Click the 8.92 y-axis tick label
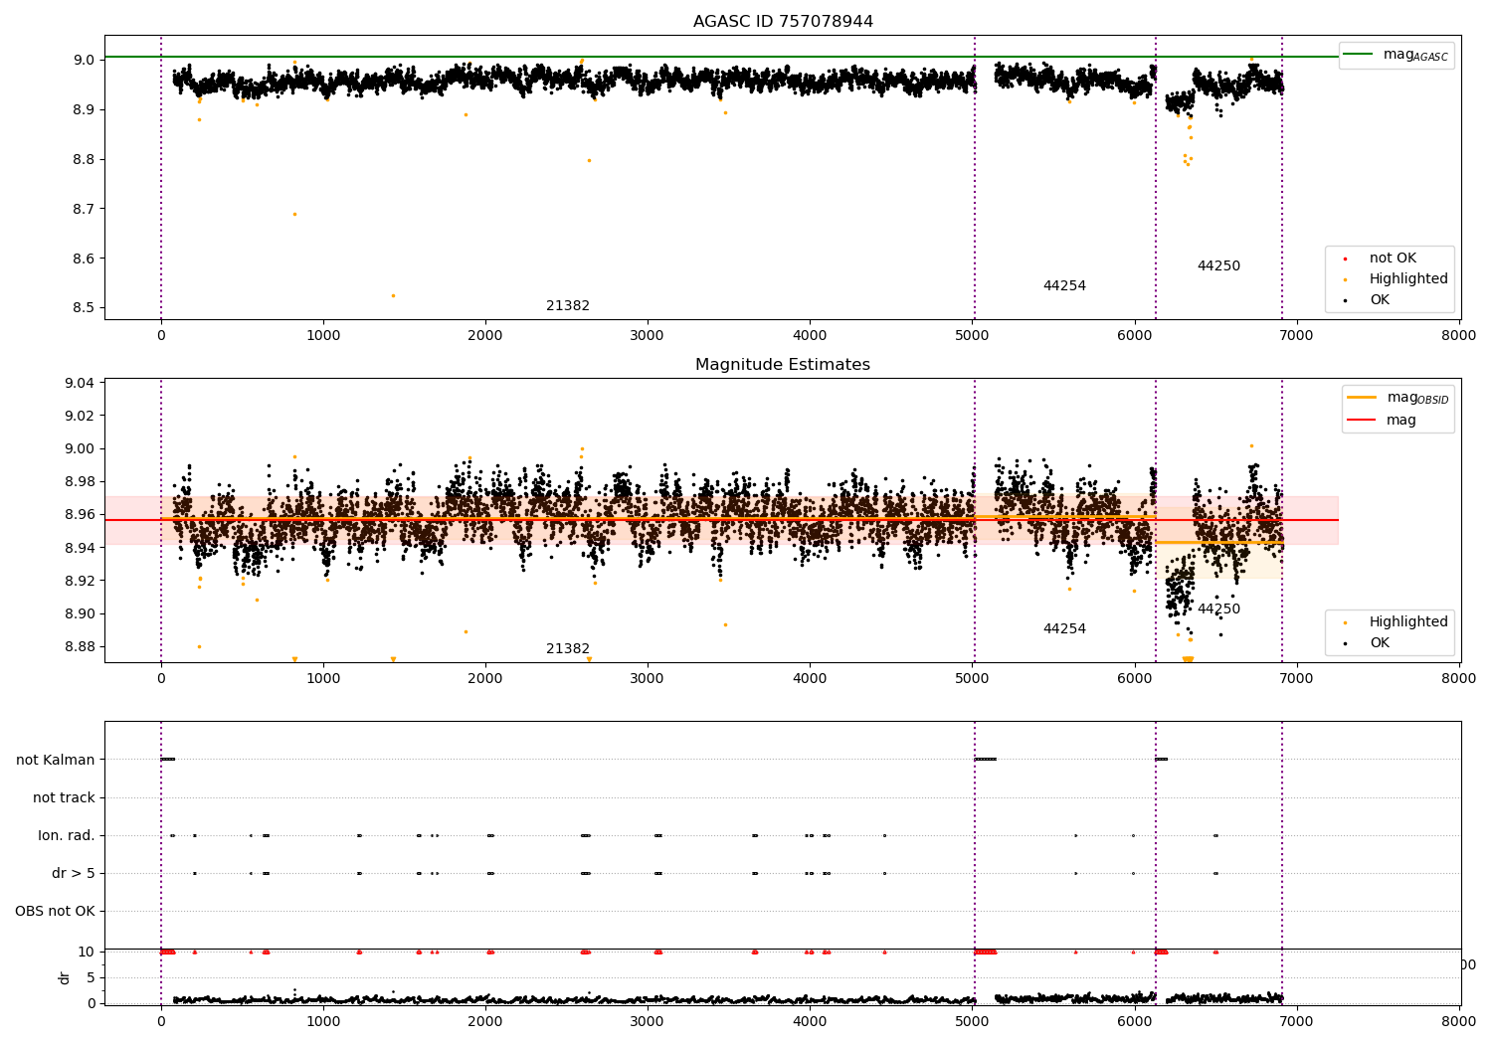The width and height of the screenshot is (1492, 1044). coord(80,581)
